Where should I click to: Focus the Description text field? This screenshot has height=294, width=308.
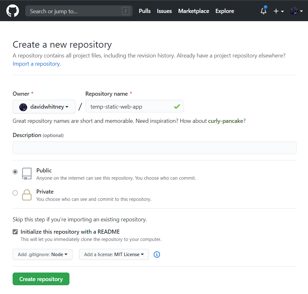(155, 148)
